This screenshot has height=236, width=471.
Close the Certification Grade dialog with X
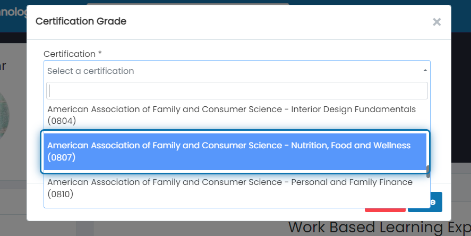pos(436,22)
